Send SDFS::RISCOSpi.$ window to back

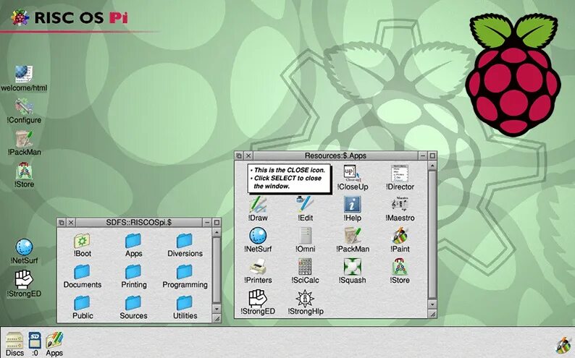[62, 222]
